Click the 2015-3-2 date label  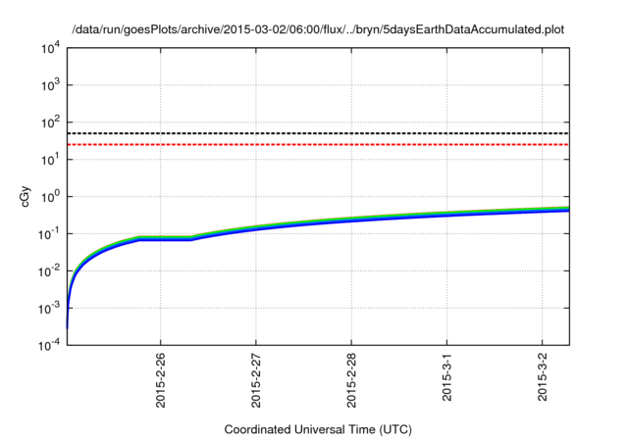[x=542, y=377]
